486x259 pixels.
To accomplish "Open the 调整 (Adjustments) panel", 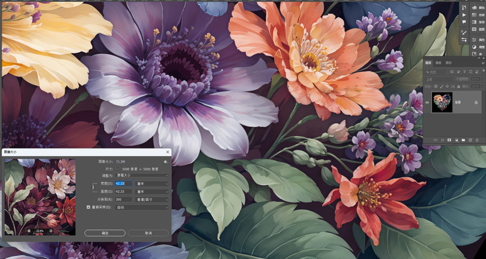I will click(478, 47).
